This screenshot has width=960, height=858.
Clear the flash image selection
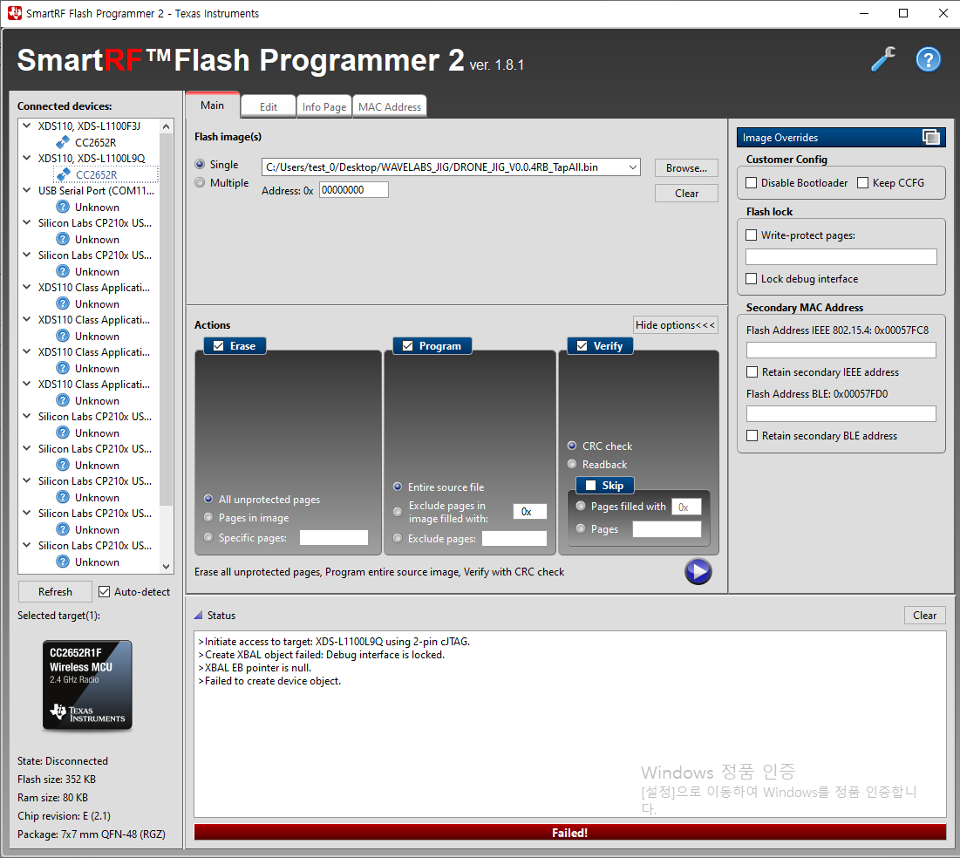click(686, 193)
